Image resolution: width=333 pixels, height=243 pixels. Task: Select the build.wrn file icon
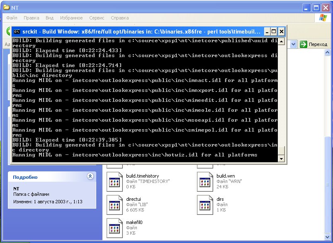[x=205, y=182]
